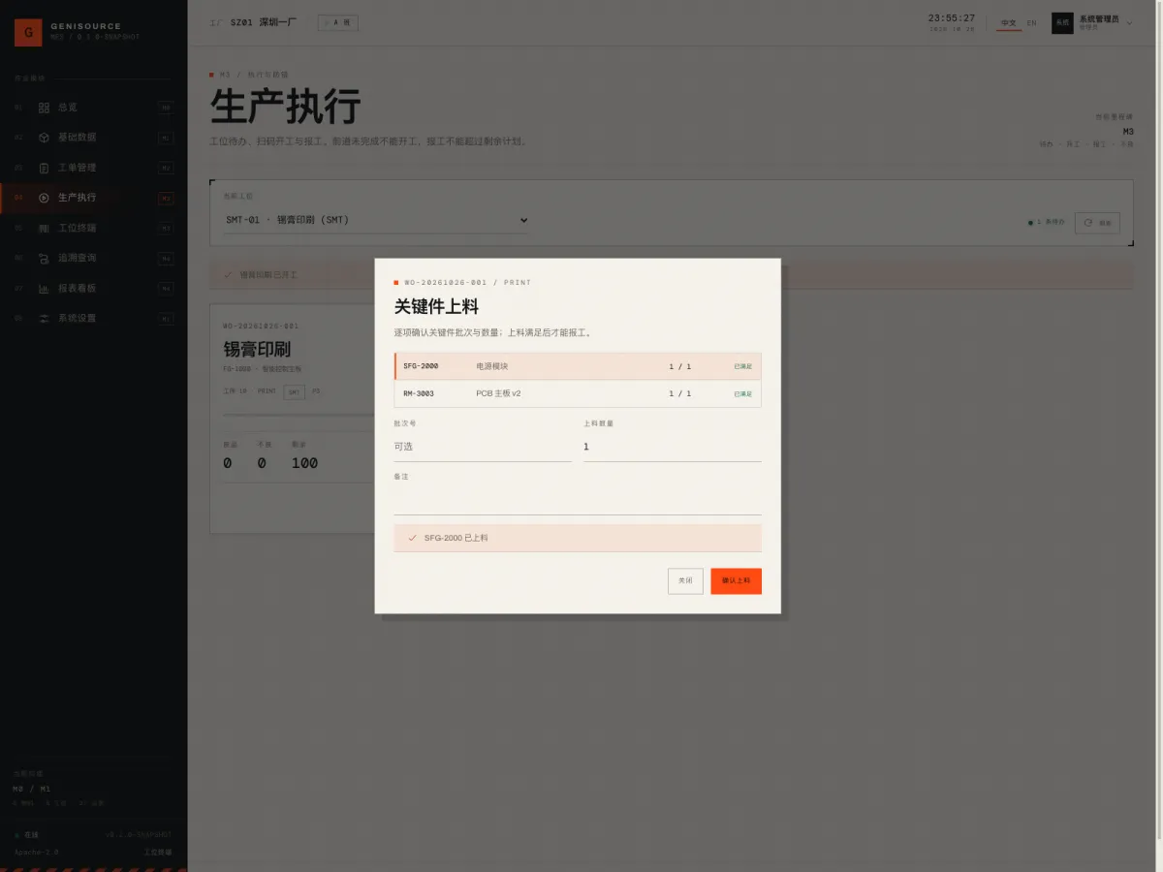The height and width of the screenshot is (872, 1163).
Task: Click the M3 badge beside 生产执行
Action: click(x=167, y=198)
